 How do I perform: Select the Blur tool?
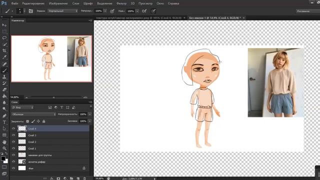click(4, 102)
